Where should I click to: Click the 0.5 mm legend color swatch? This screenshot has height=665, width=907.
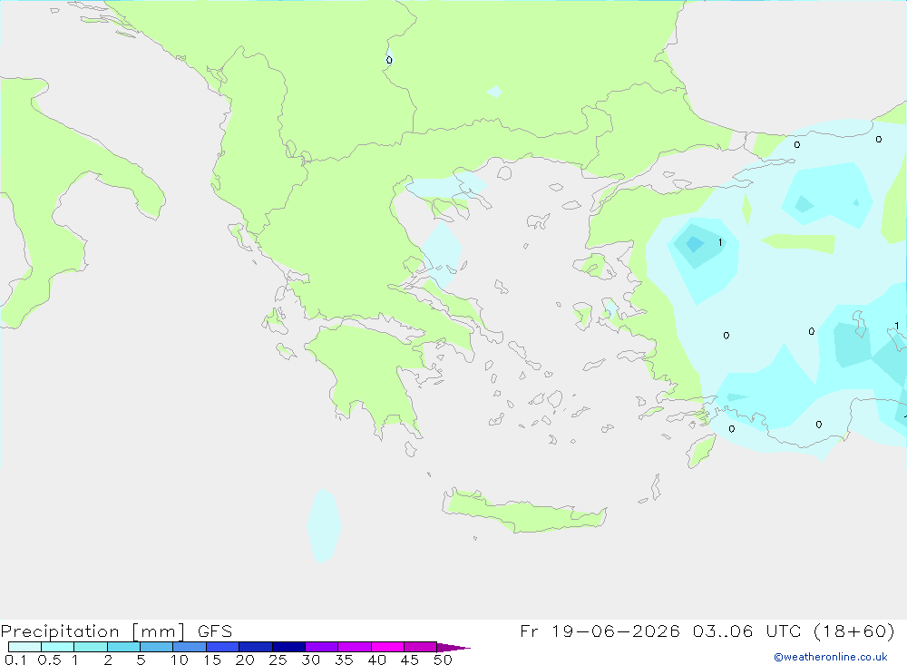click(x=57, y=647)
